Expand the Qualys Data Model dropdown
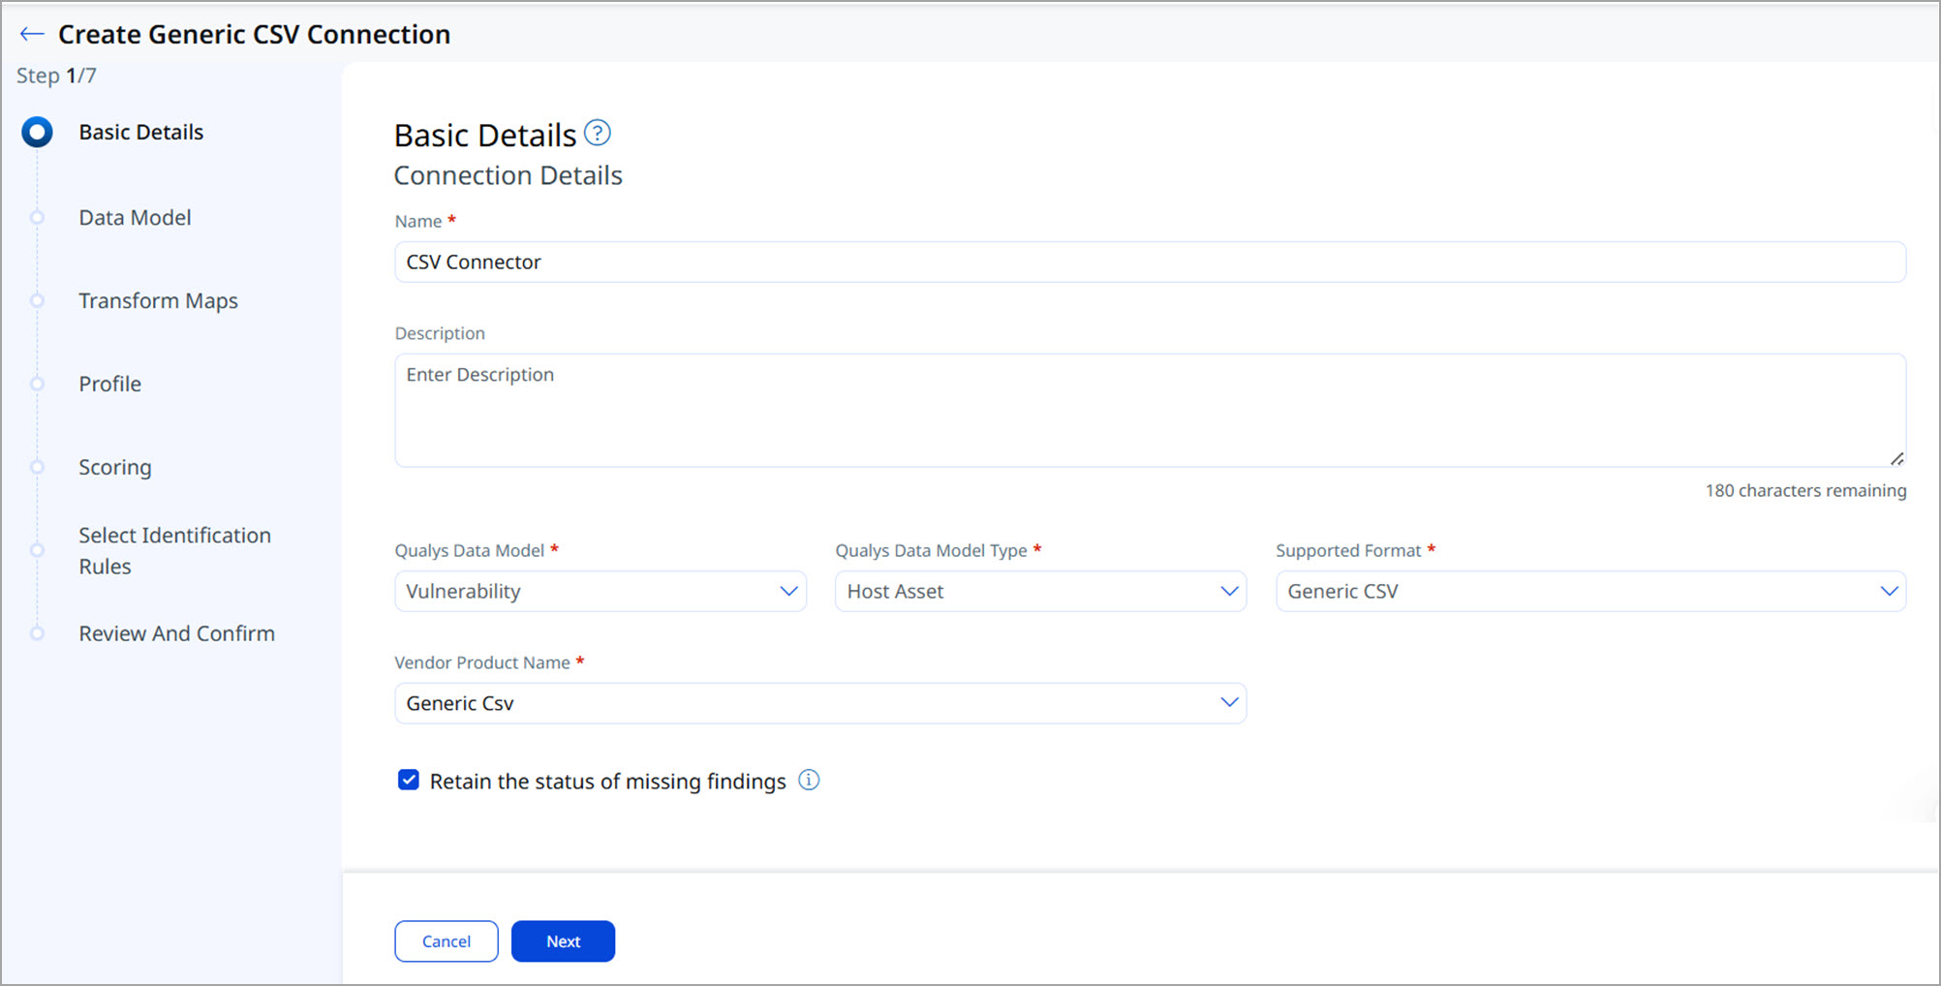This screenshot has width=1941, height=986. pos(600,591)
